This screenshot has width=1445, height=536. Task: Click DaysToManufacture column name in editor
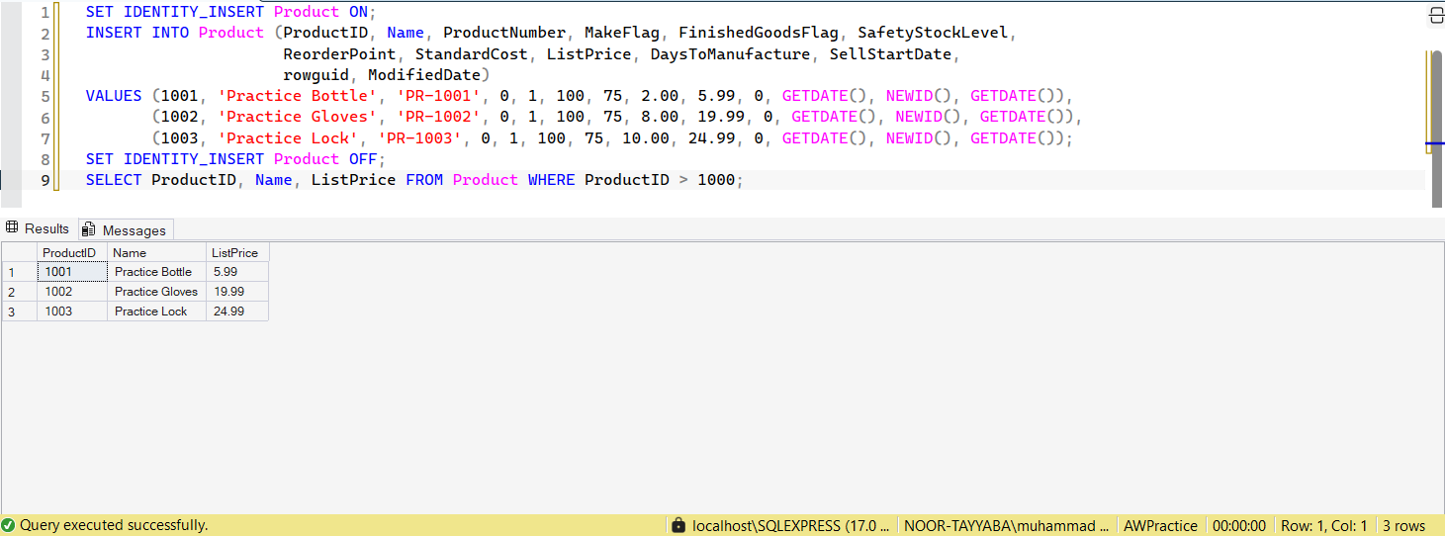pyautogui.click(x=730, y=53)
